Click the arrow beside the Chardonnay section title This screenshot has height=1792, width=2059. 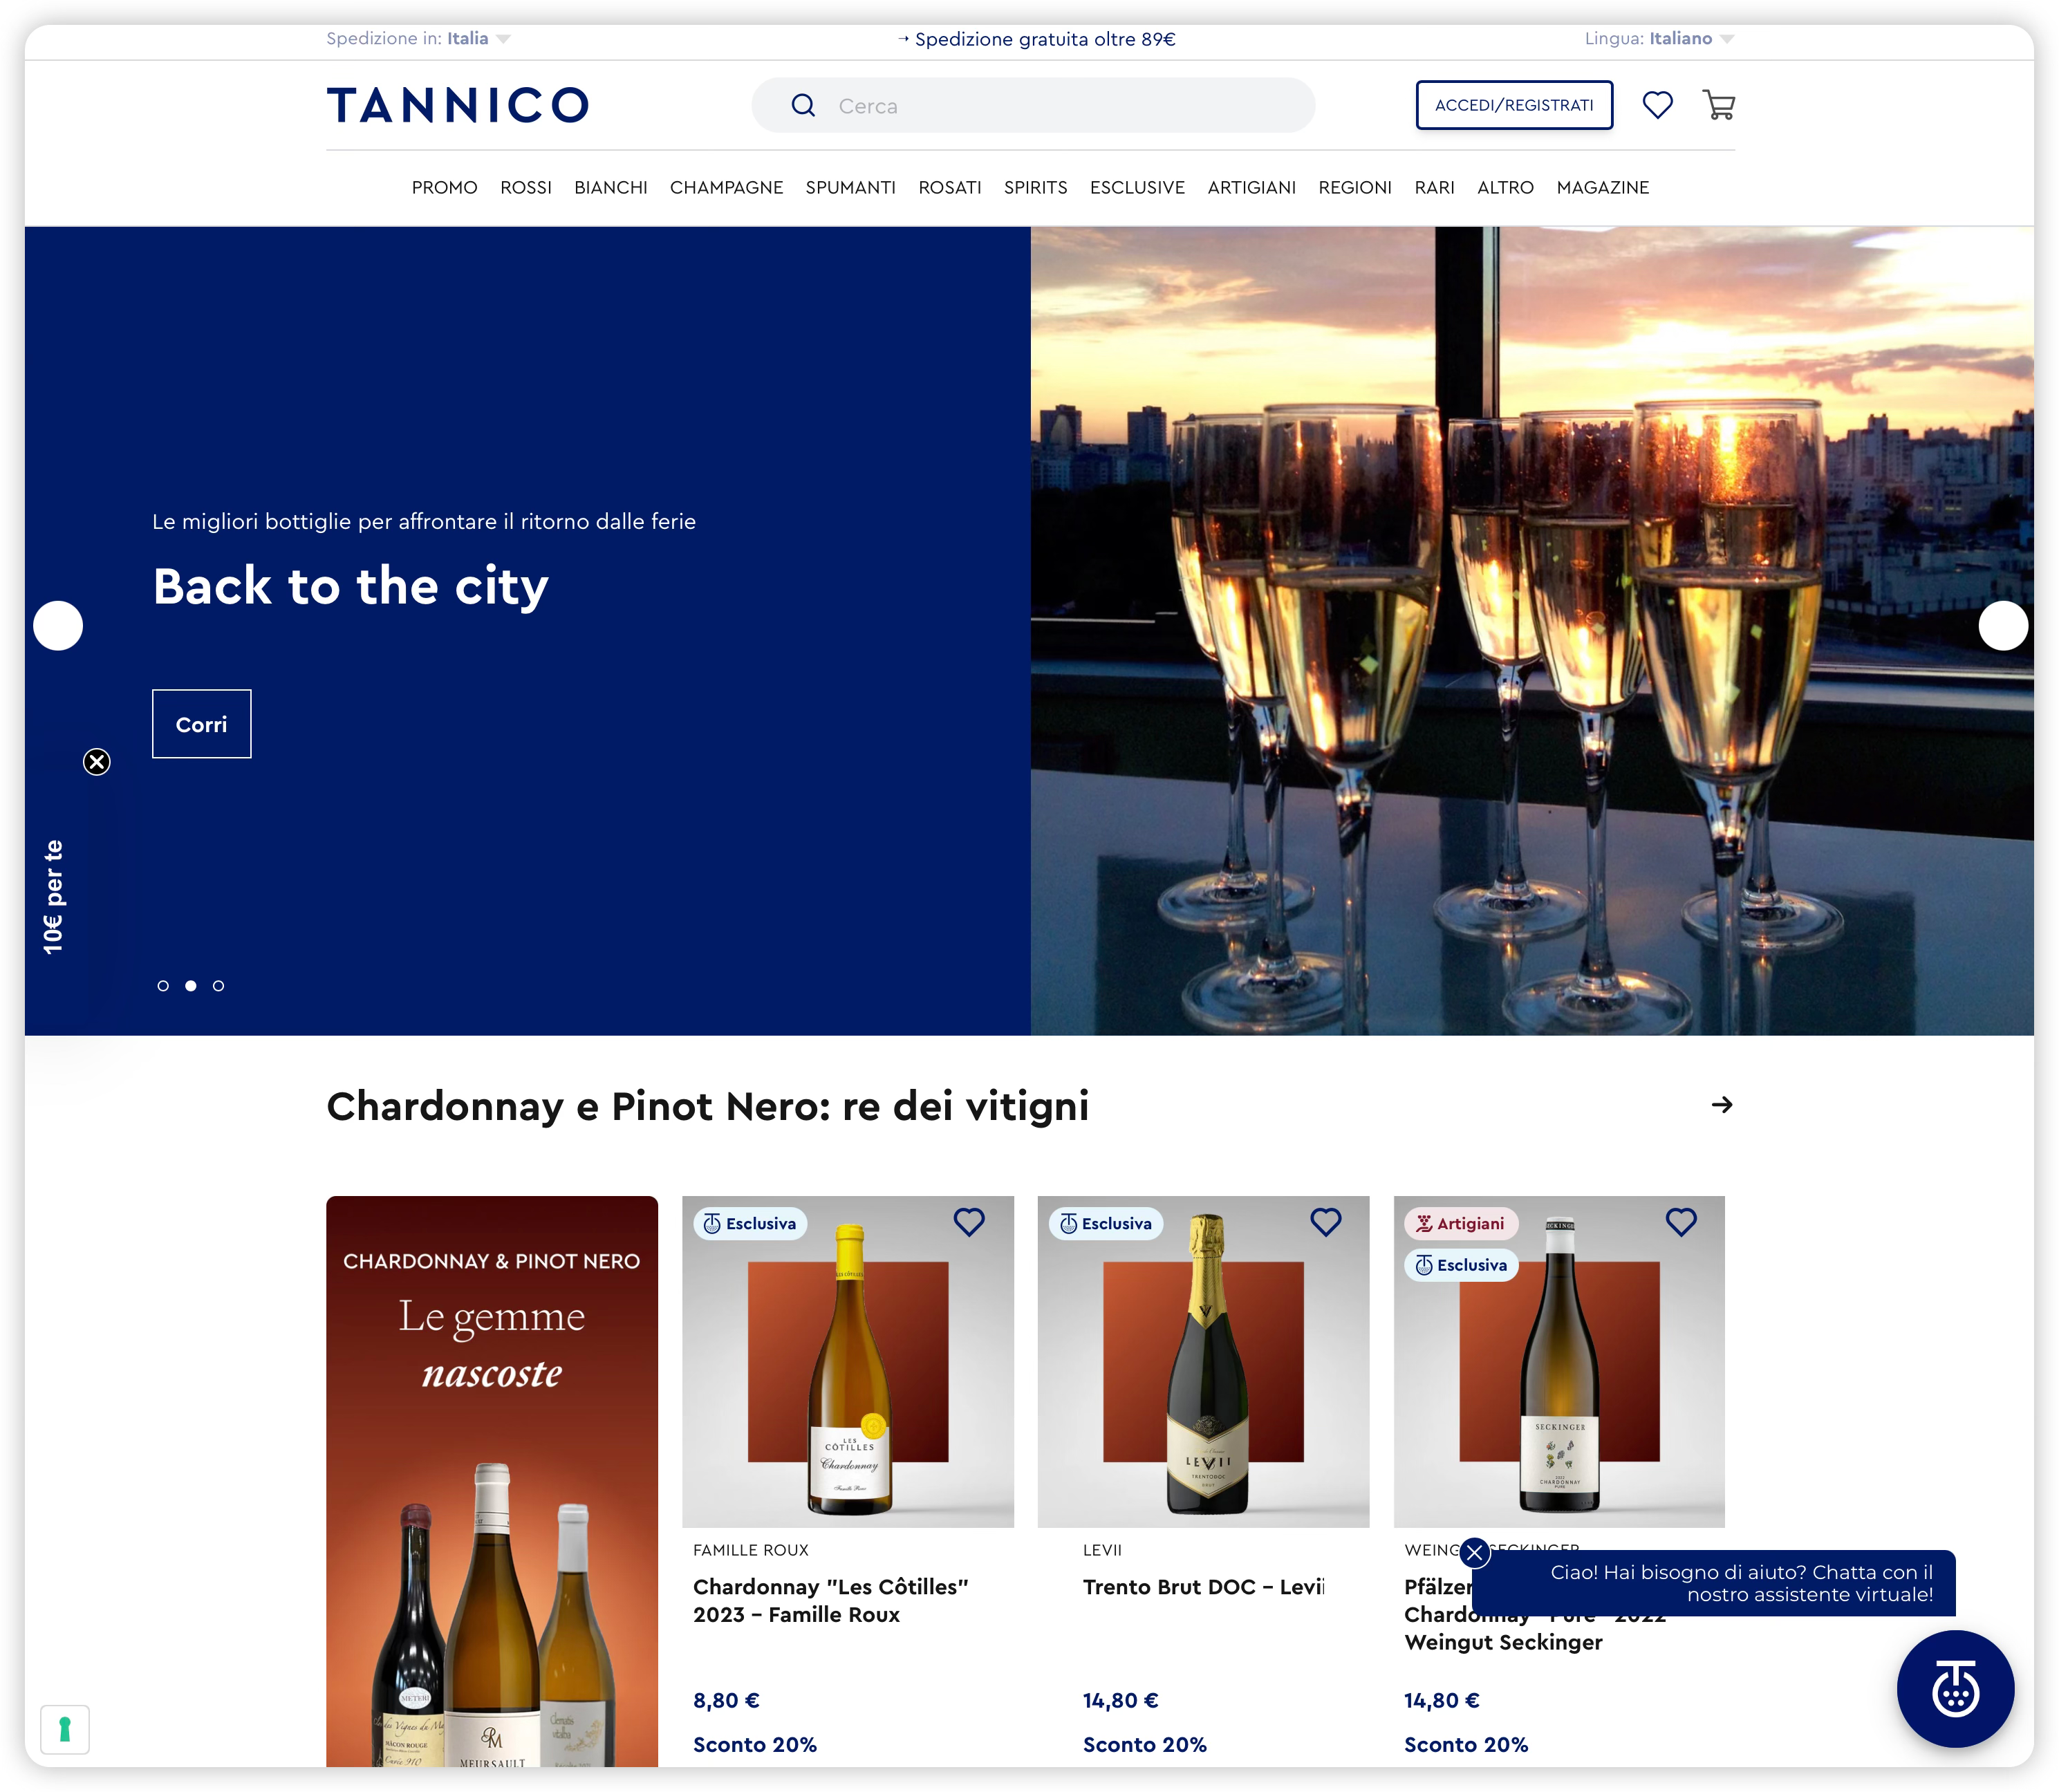(x=1721, y=1105)
